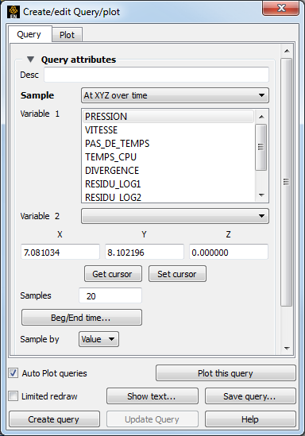Open the Beg/End time dialog
This screenshot has width=305, height=436.
pyautogui.click(x=82, y=318)
